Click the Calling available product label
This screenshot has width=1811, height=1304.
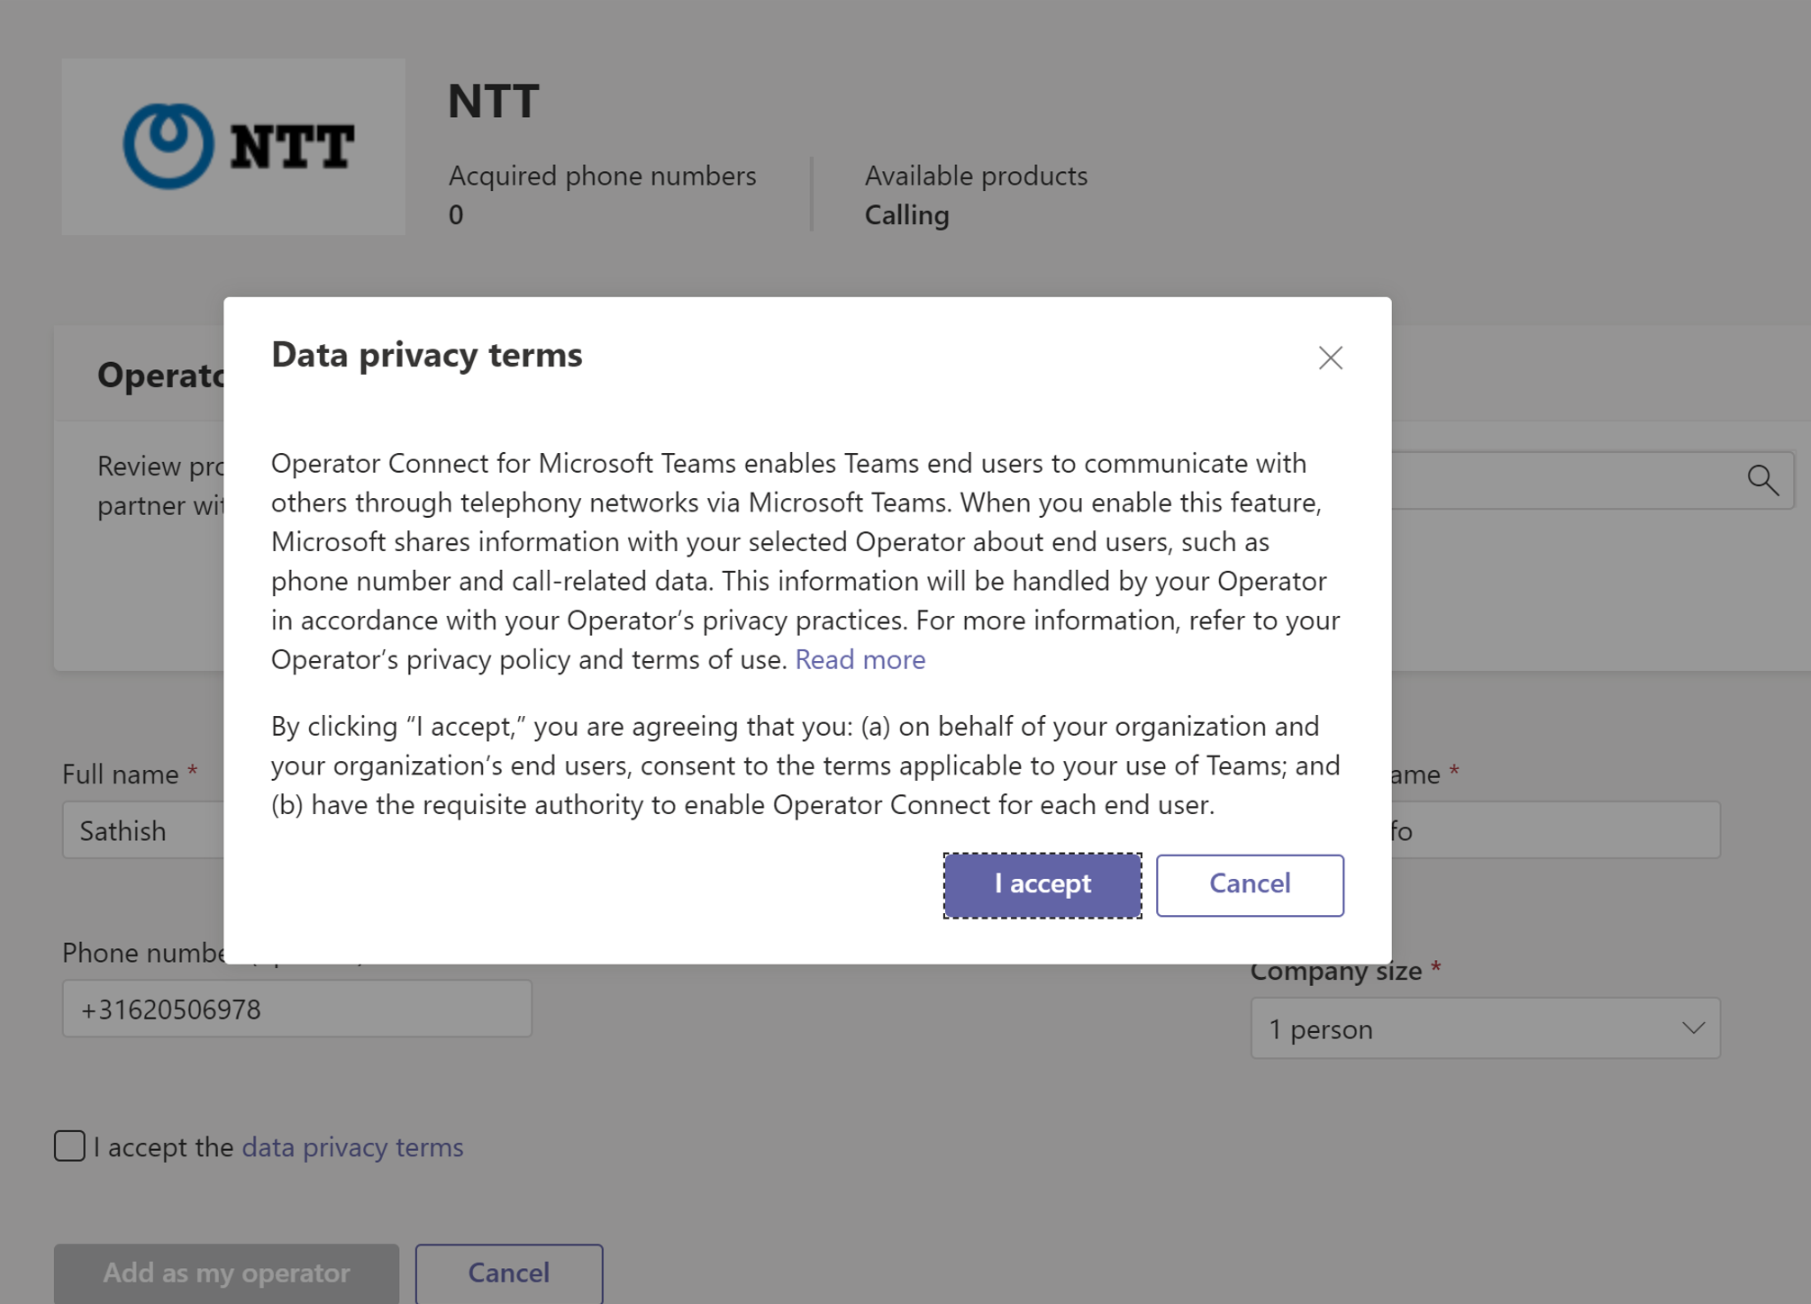pyautogui.click(x=906, y=215)
